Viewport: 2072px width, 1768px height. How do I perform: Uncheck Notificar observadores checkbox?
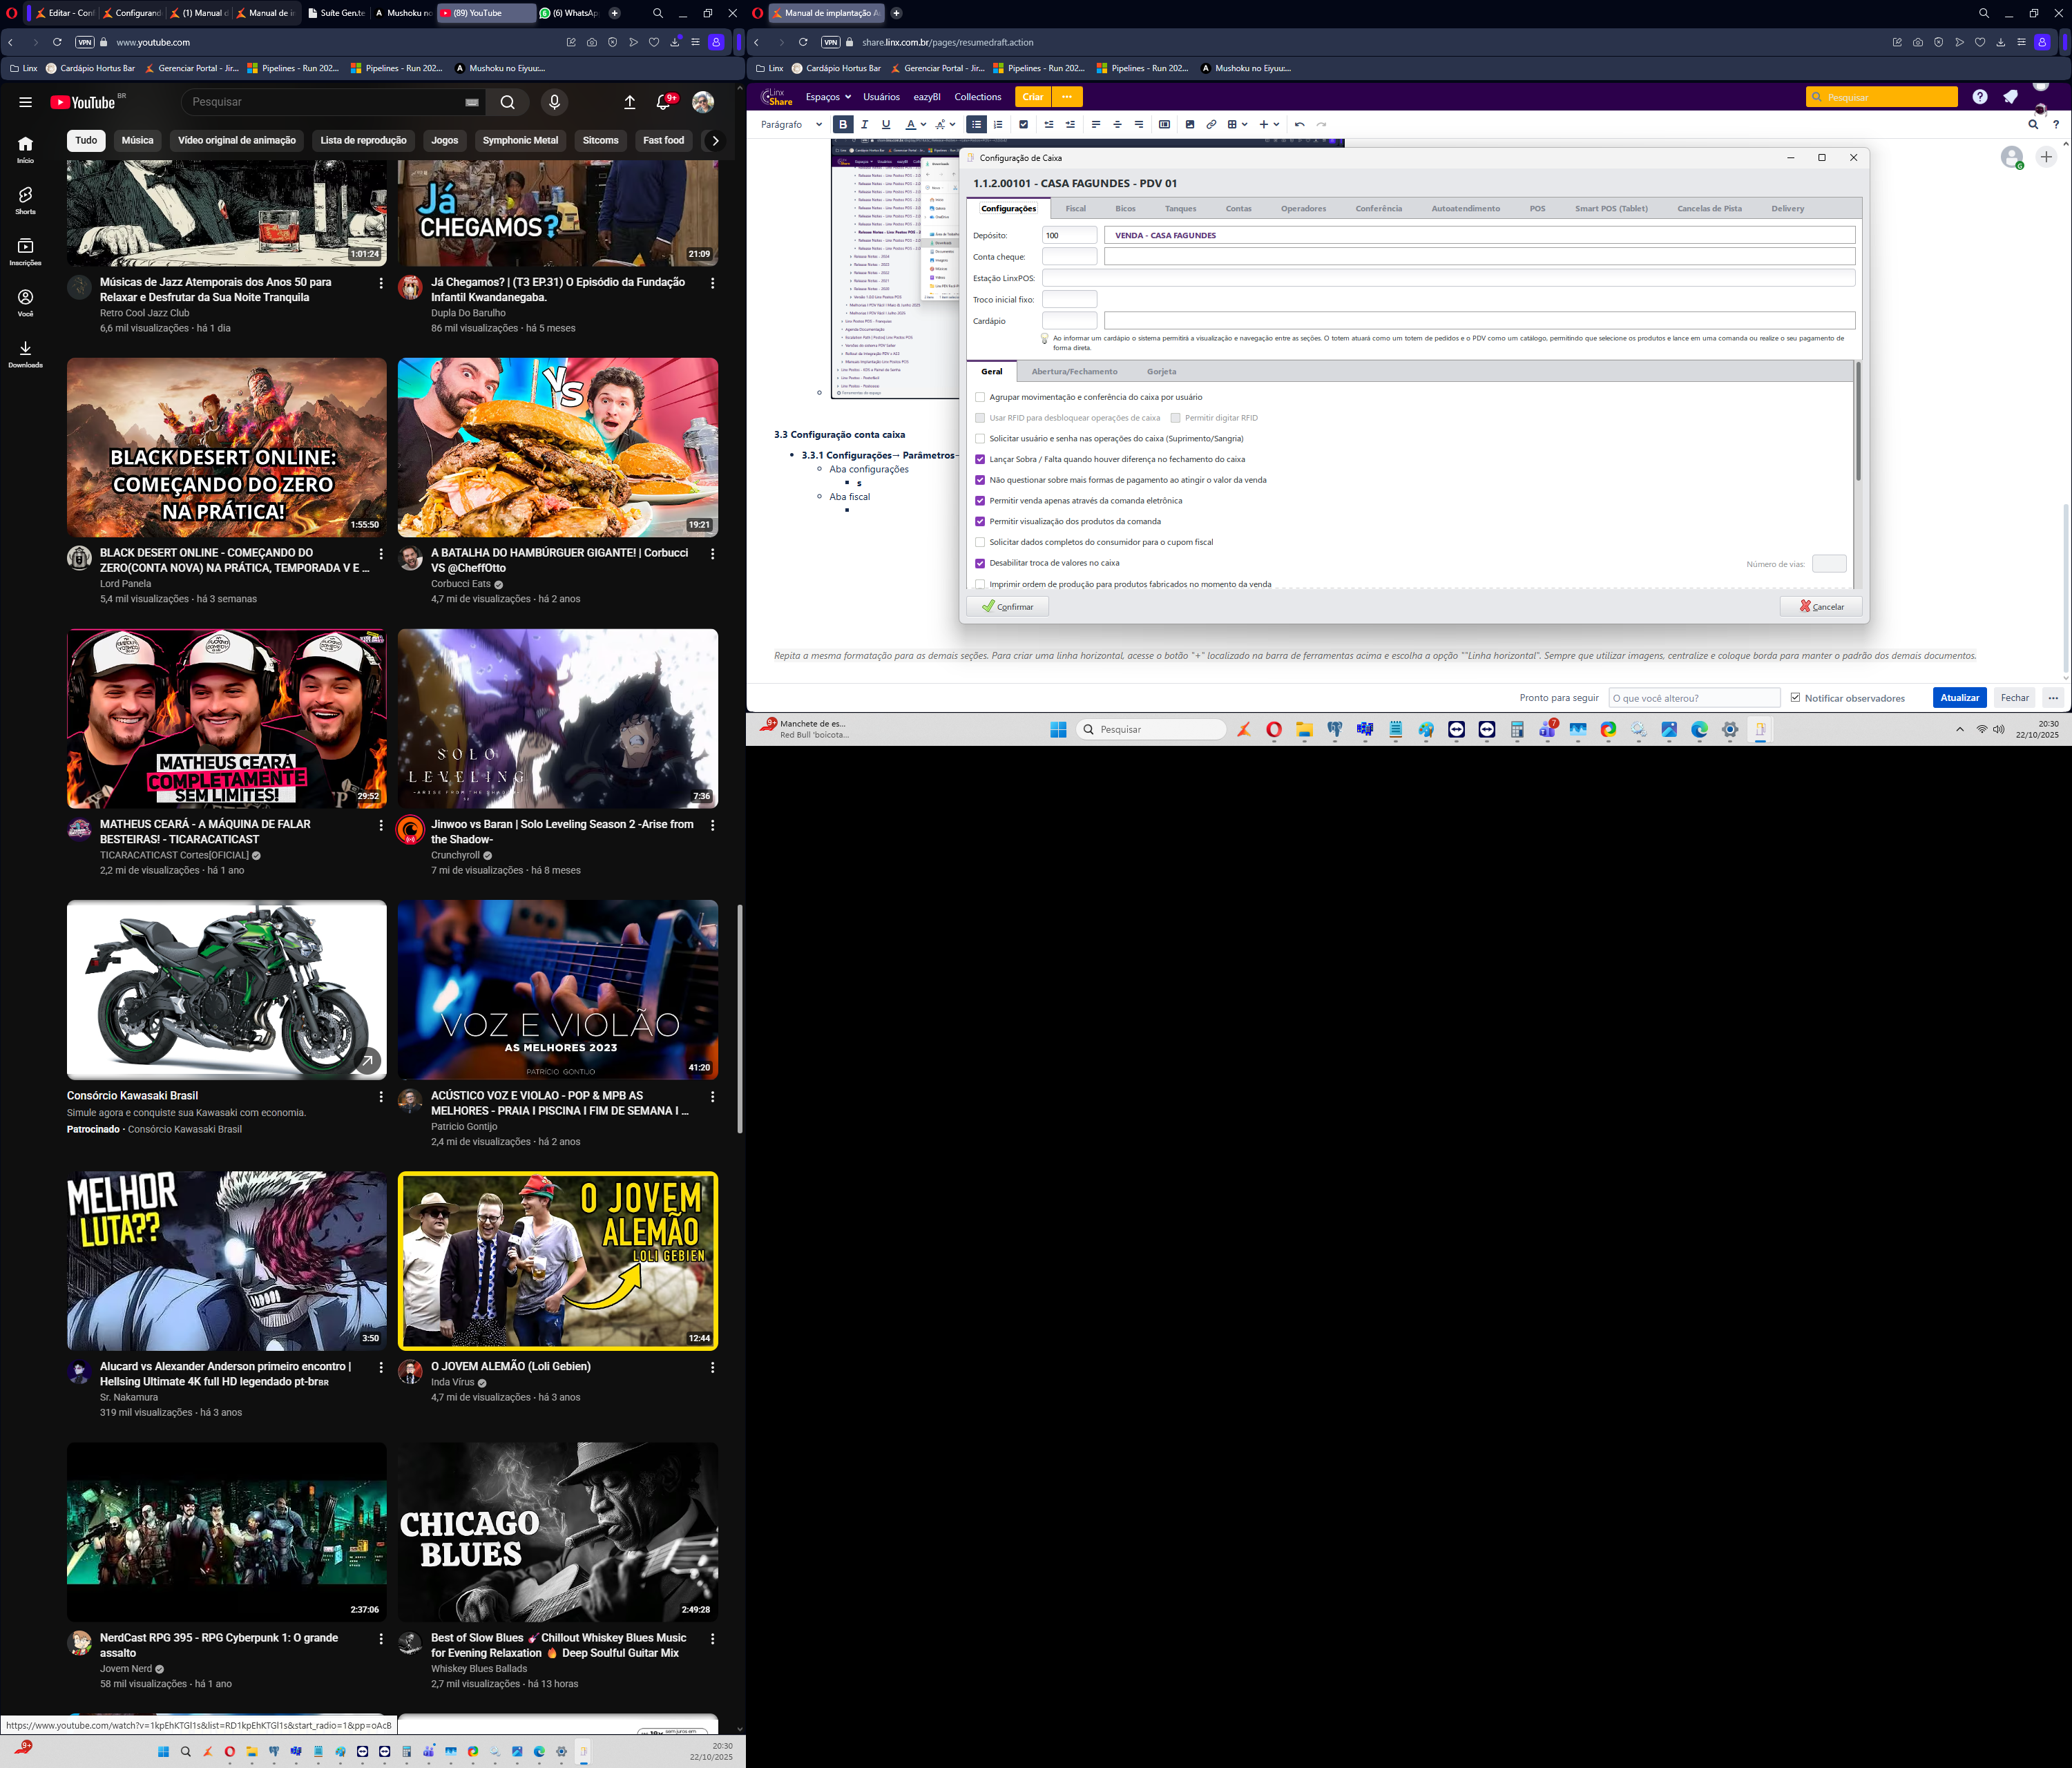1795,698
